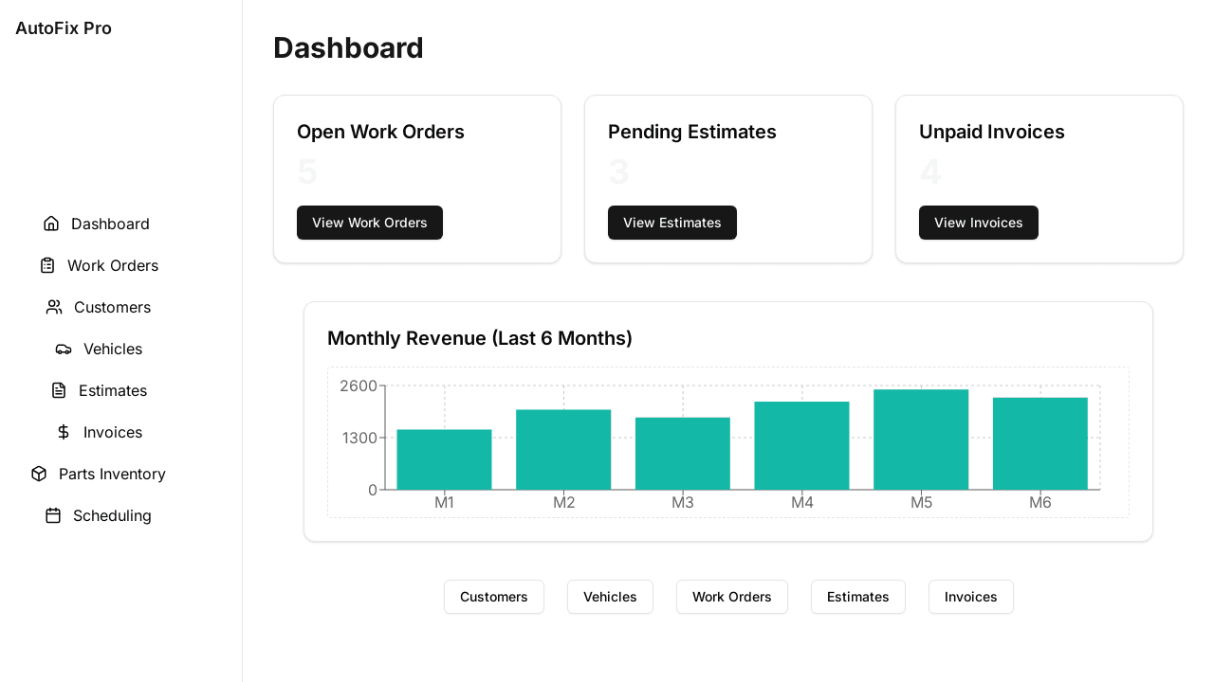Click the View Work Orders button

pyautogui.click(x=370, y=223)
